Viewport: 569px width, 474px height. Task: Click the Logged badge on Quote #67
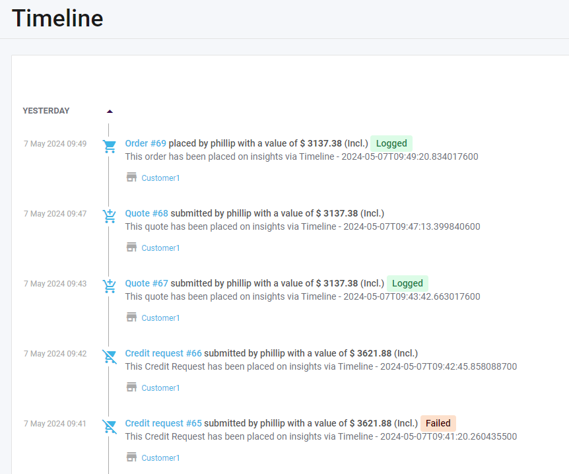point(407,283)
